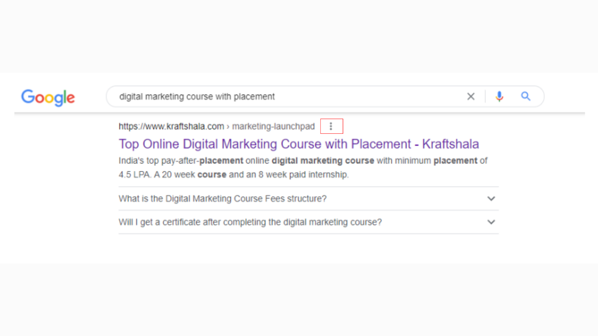Screen dimensions: 598x336
Task: Expand the certificate after completing question chevron
Action: pyautogui.click(x=491, y=222)
